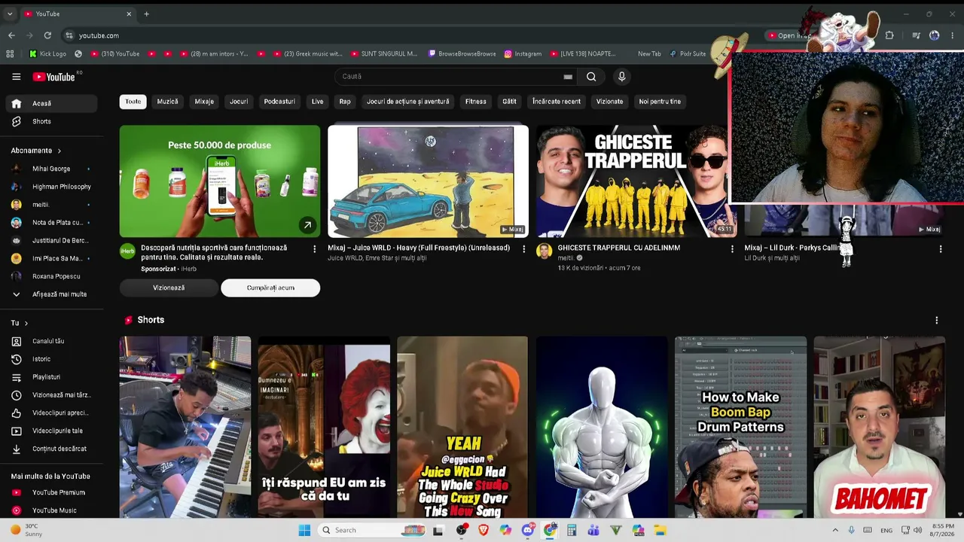Viewport: 964px width, 542px height.
Task: Open Kick Logo bookmark
Action: [x=47, y=54]
